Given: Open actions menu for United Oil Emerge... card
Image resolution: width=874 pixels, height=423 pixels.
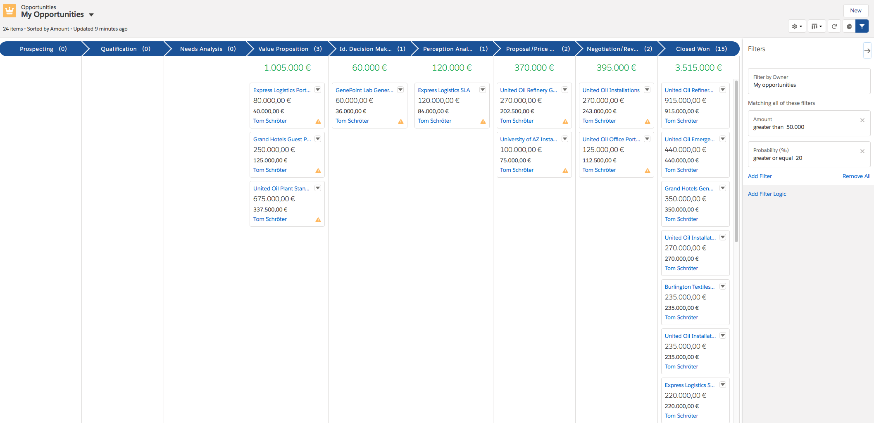Looking at the screenshot, I should [x=723, y=139].
